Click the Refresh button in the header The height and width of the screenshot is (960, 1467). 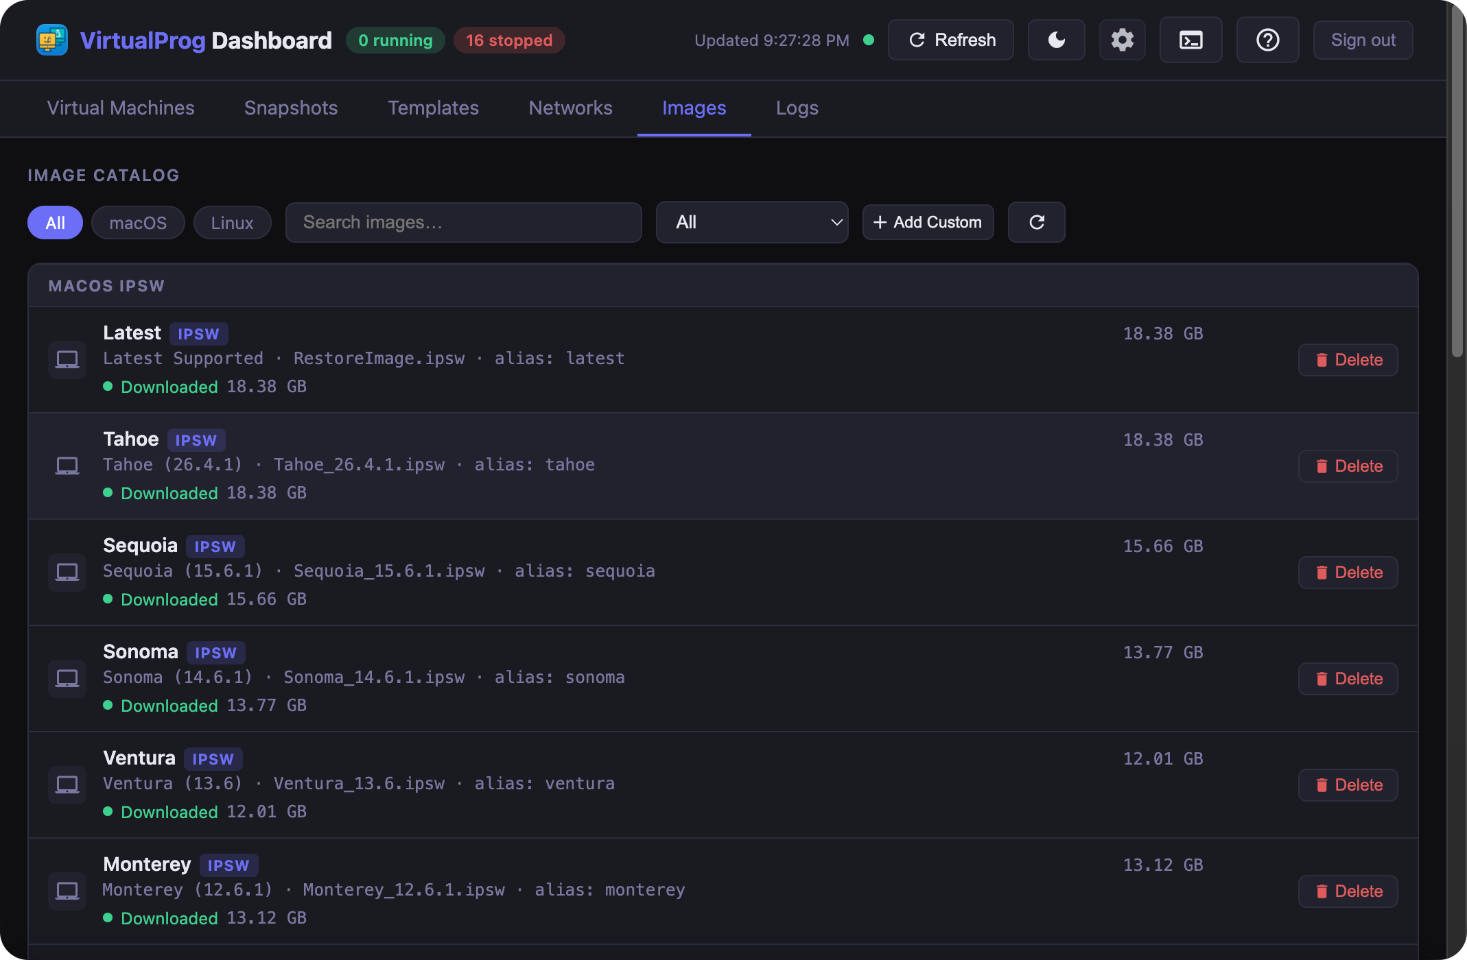coord(950,40)
